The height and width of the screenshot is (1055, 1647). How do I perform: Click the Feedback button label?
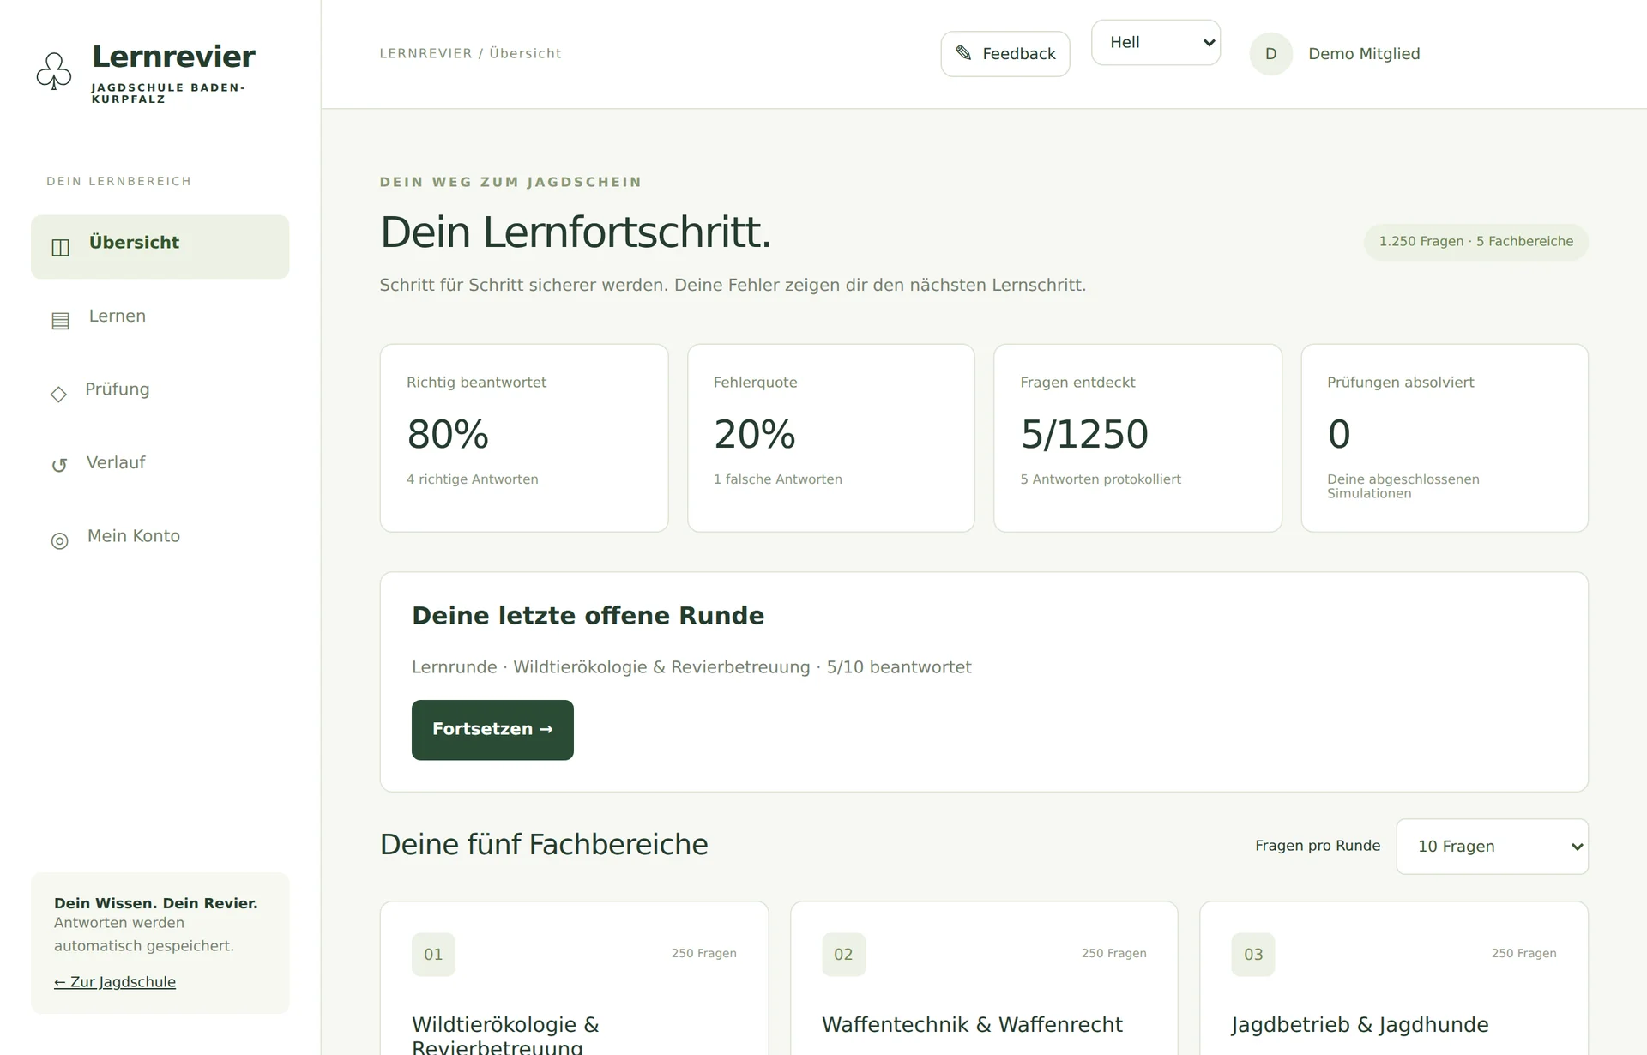(1019, 54)
